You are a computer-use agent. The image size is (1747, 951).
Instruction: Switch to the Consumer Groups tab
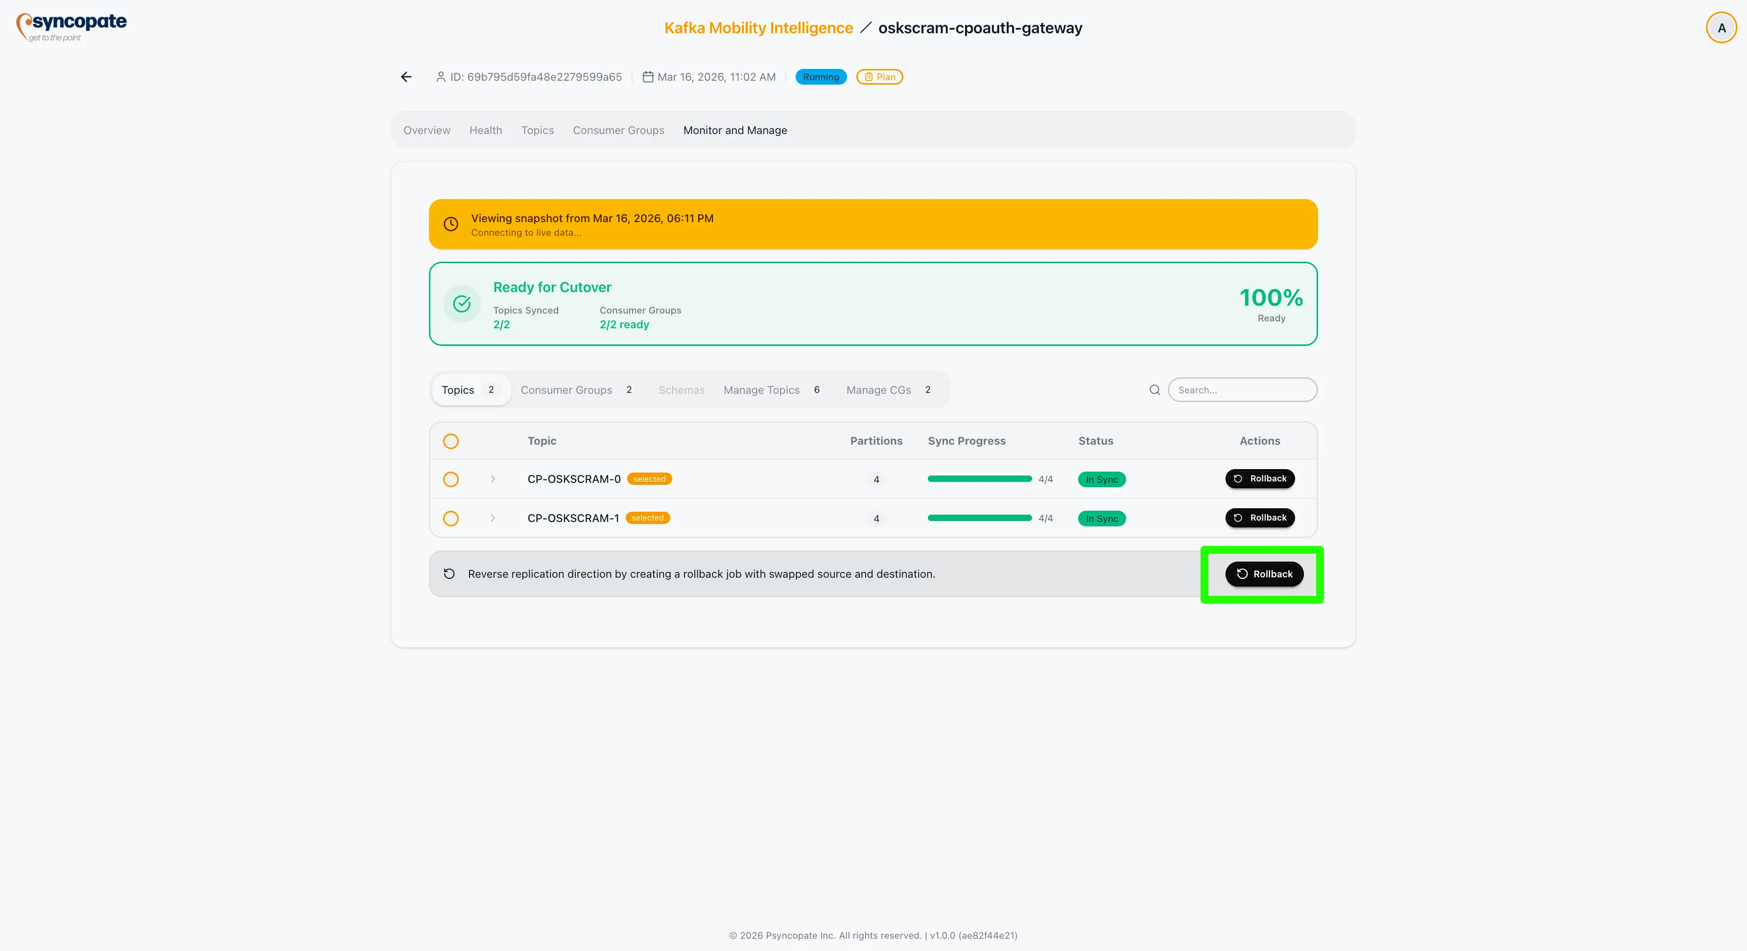click(618, 130)
